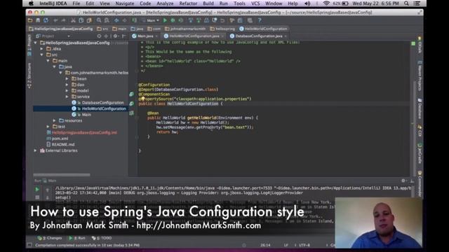The width and height of the screenshot is (449, 252).
Task: Click the Undo arrow in toolbar
Action: click(55, 20)
